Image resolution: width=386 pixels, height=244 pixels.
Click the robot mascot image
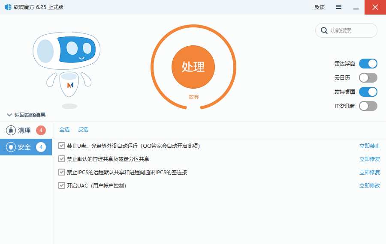click(x=66, y=70)
